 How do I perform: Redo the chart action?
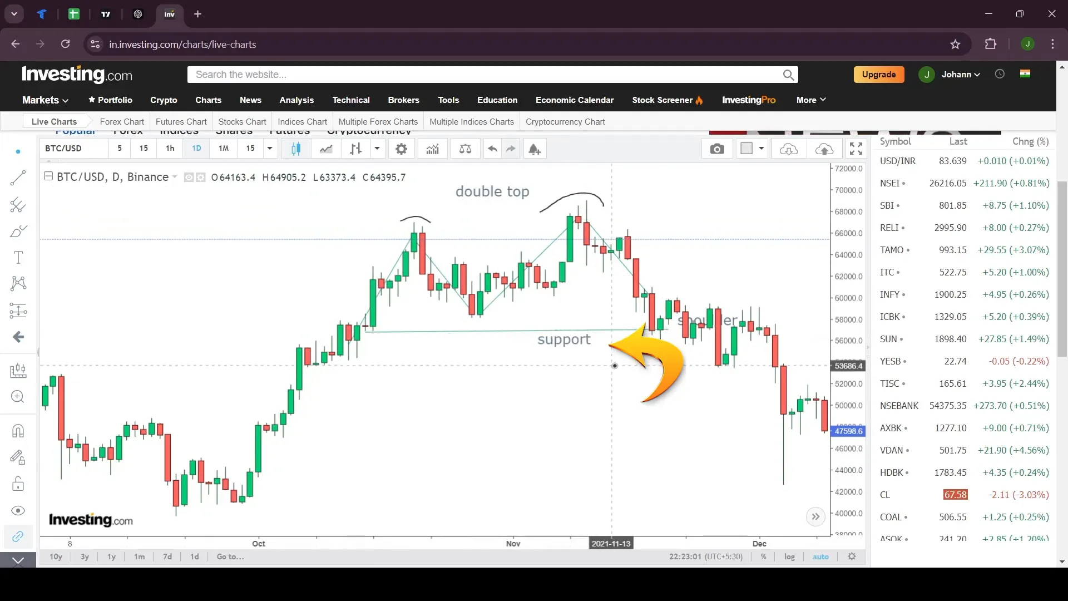point(511,149)
